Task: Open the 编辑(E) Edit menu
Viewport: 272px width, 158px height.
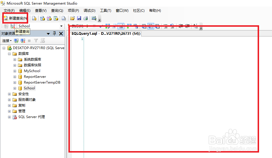Action: click(x=25, y=11)
